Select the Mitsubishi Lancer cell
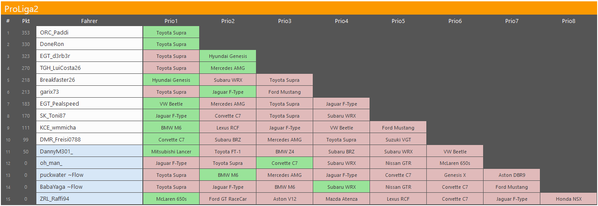Screen dimensions: 598x206 [171, 152]
